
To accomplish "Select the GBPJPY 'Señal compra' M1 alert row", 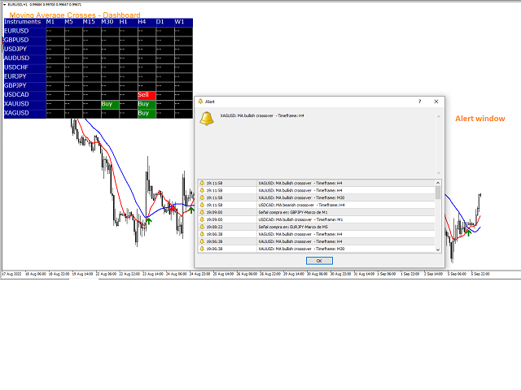I will coord(317,212).
